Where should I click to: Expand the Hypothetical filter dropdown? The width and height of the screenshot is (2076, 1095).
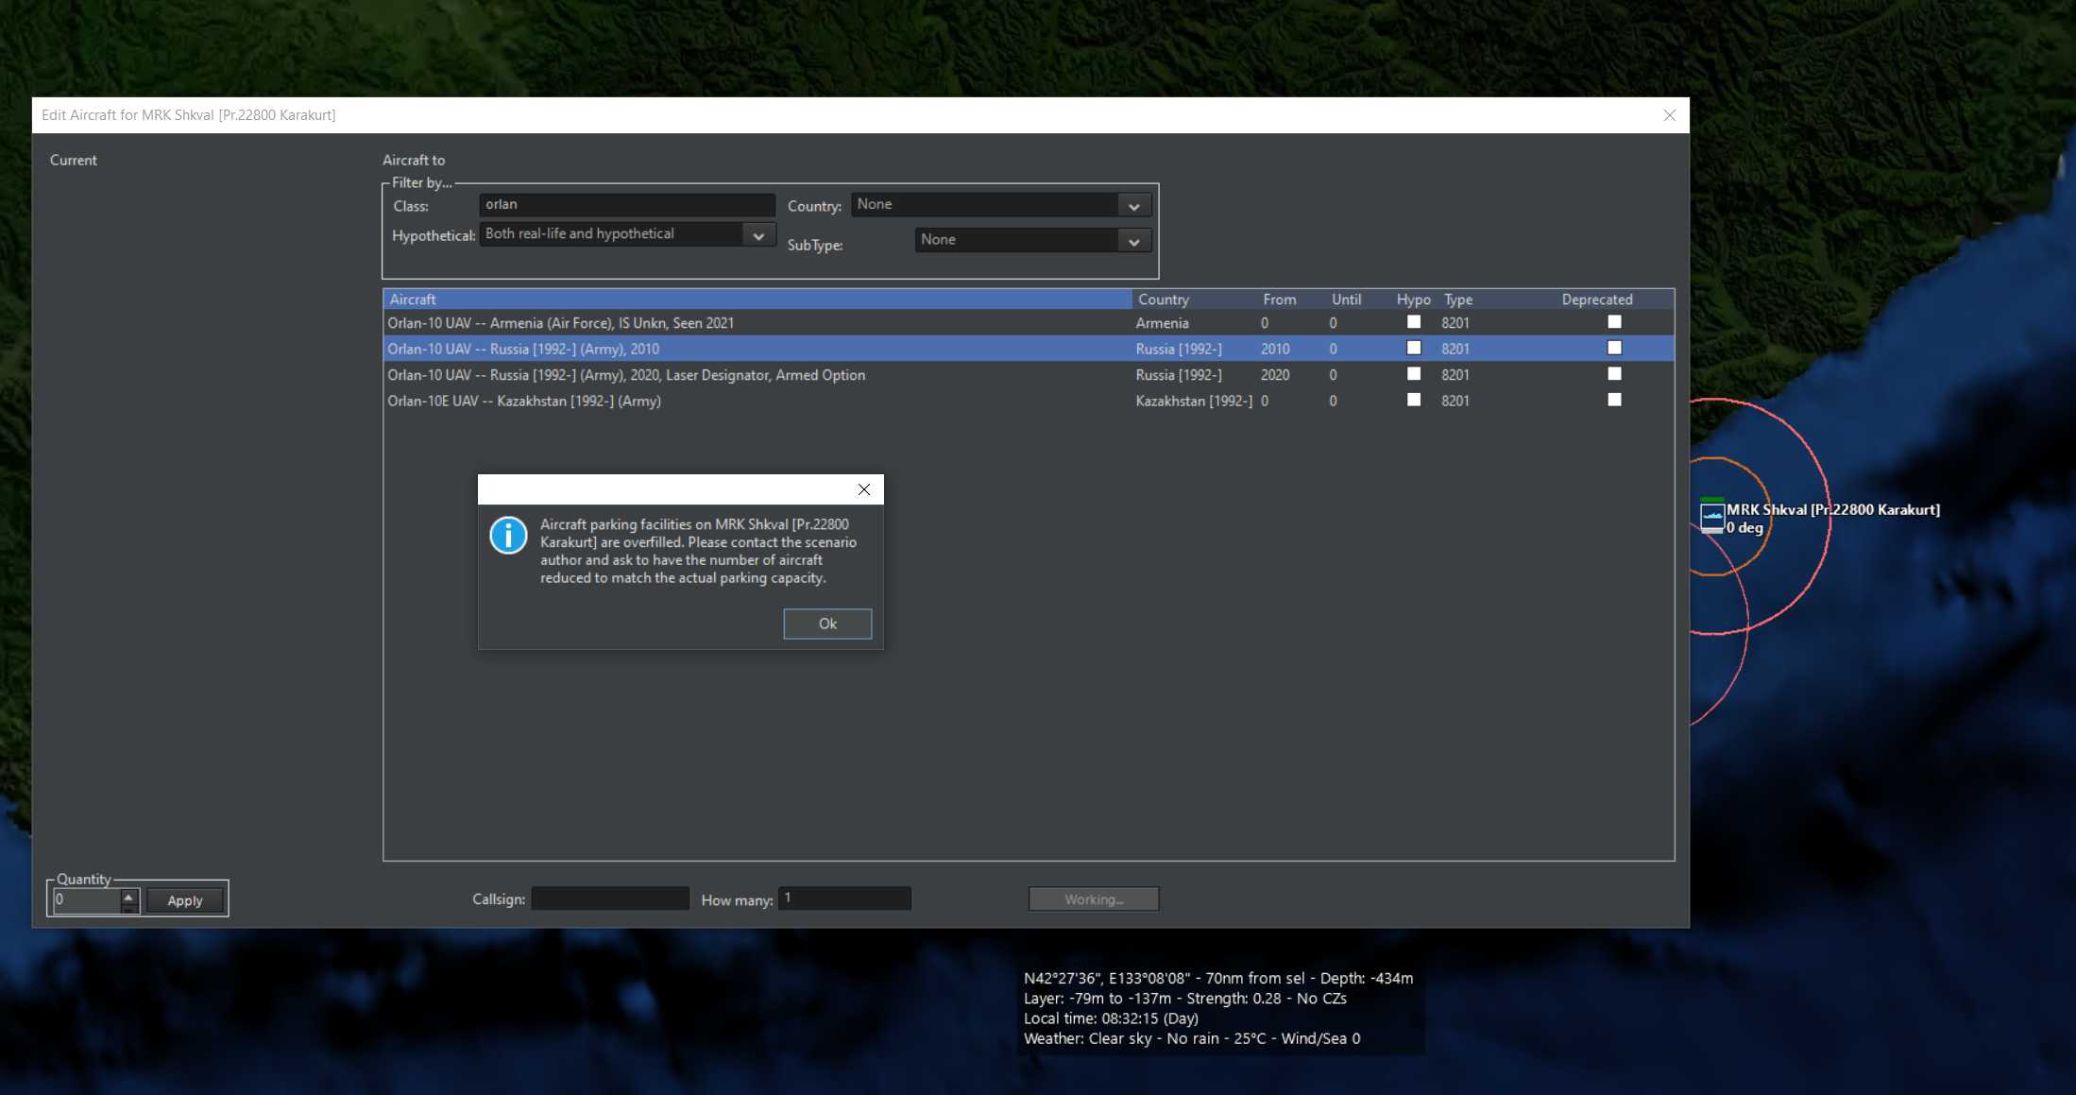click(x=757, y=235)
